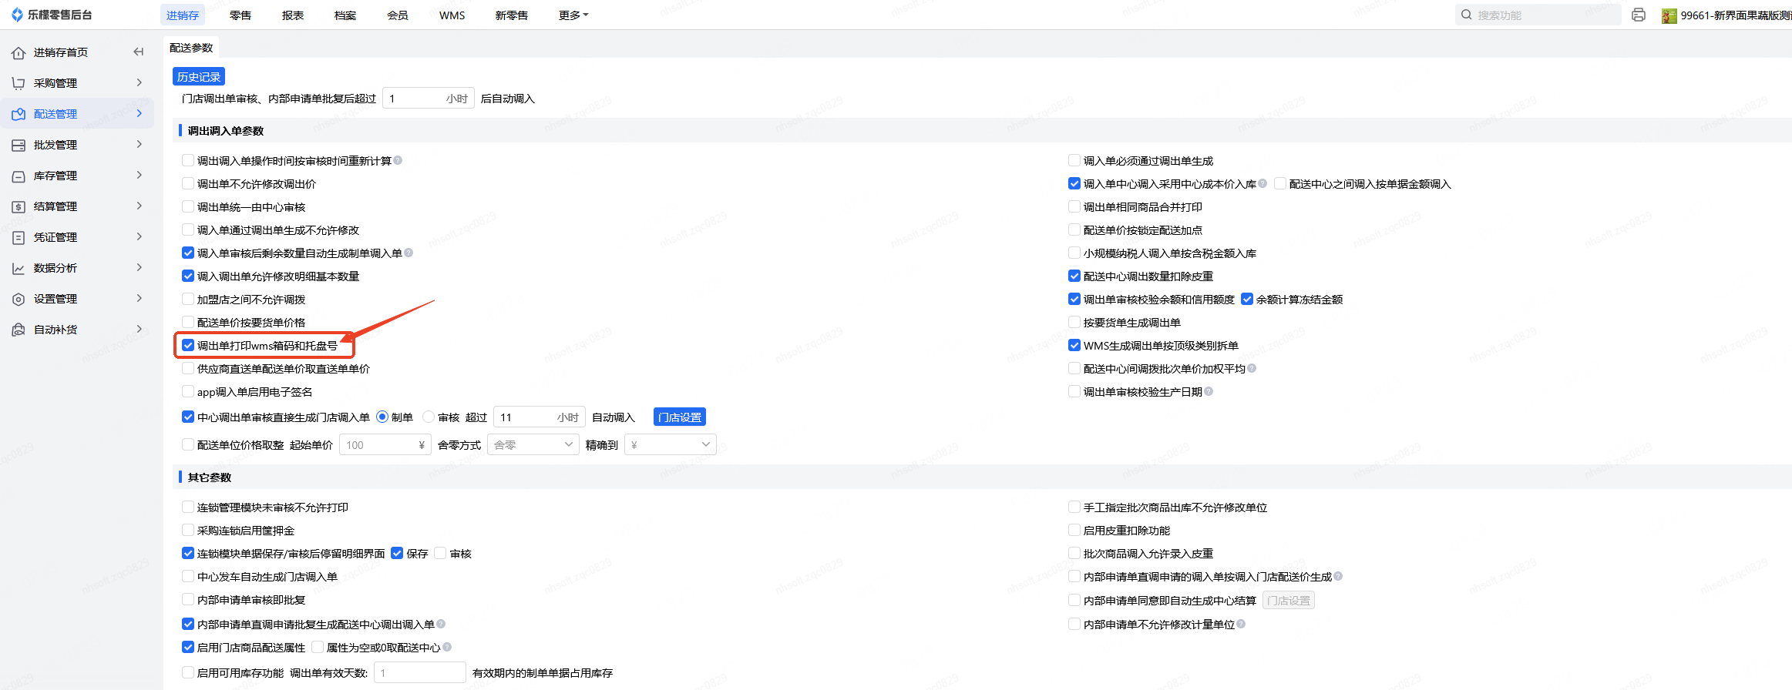Open the 精确到 dropdown
This screenshot has width=1792, height=690.
coord(670,444)
